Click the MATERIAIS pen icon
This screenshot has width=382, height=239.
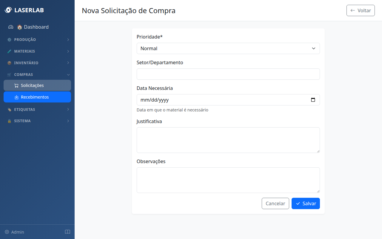tap(9, 51)
